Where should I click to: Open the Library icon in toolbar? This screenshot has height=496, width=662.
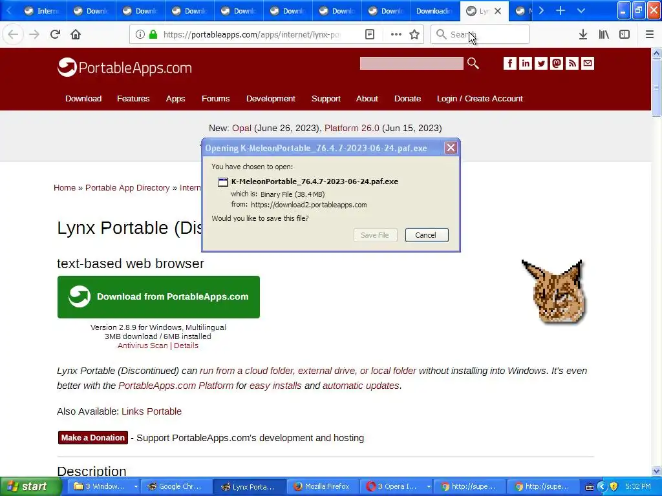604,34
